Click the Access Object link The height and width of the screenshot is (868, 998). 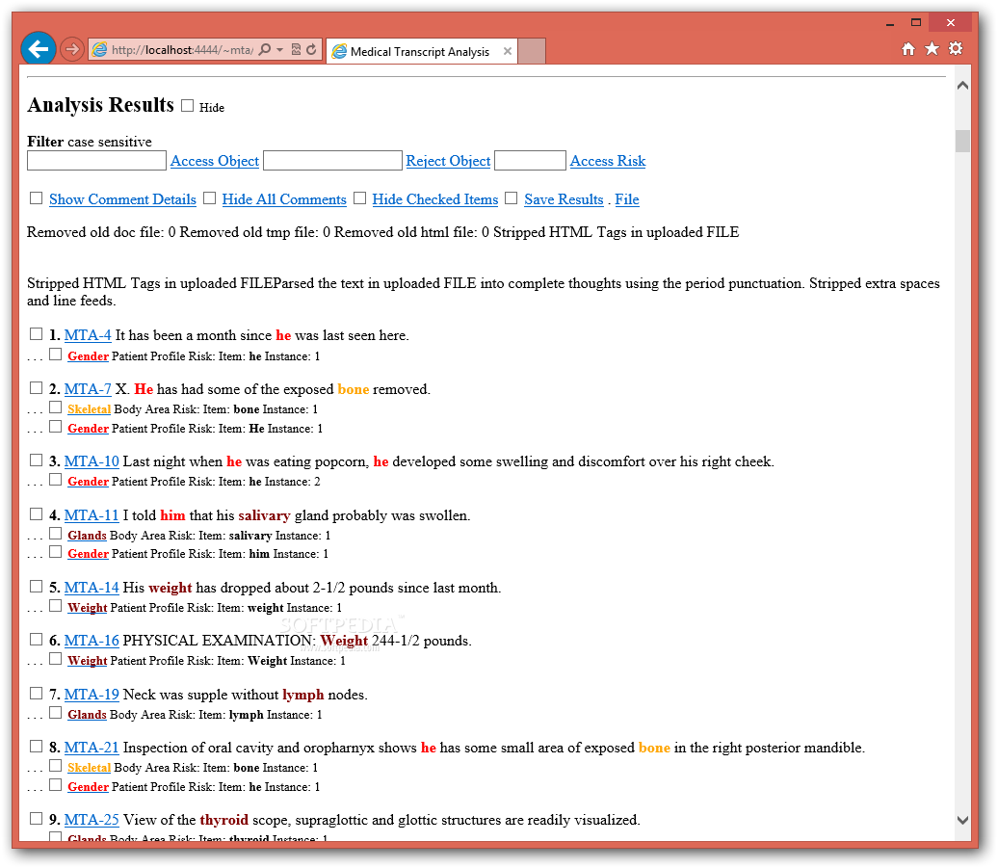tap(215, 161)
